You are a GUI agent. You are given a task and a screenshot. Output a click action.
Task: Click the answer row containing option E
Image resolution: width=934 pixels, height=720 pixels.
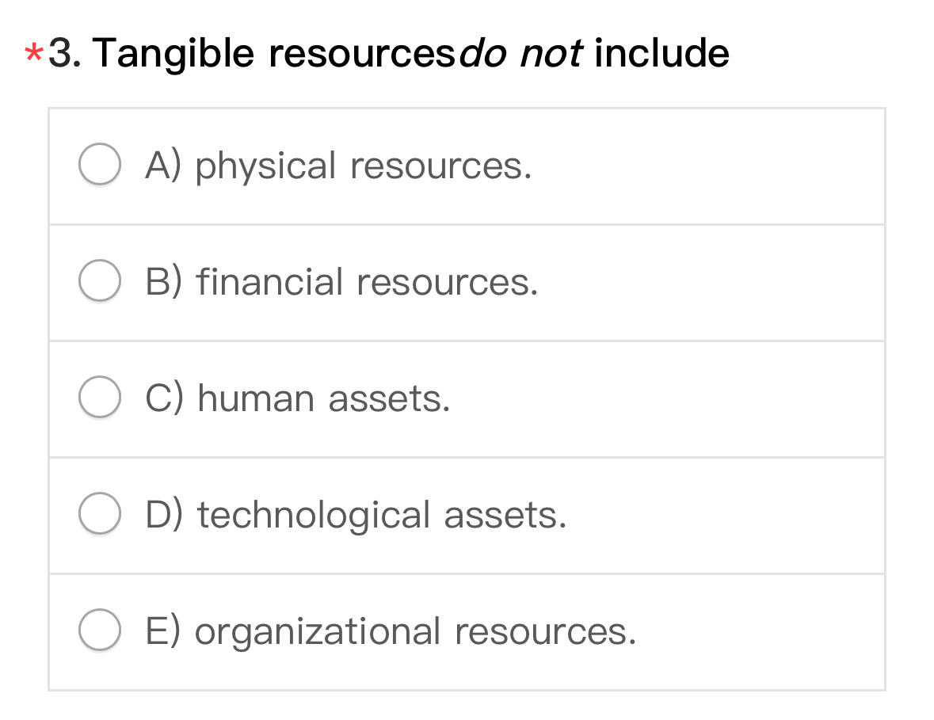tap(467, 630)
